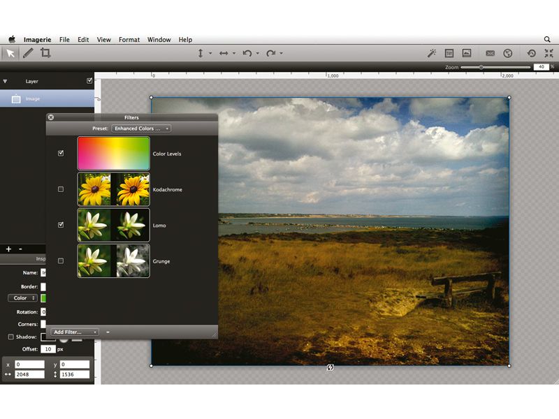Click the history clock icon
The height and width of the screenshot is (419, 559).
(531, 52)
